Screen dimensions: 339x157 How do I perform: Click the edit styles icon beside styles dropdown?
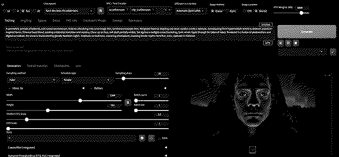pos(333,52)
